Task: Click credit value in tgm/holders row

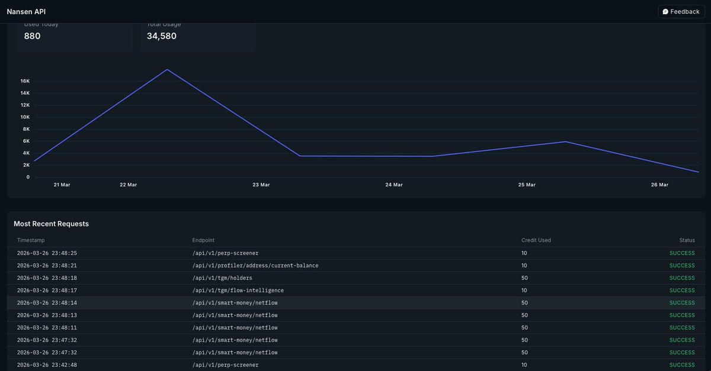Action: point(524,278)
